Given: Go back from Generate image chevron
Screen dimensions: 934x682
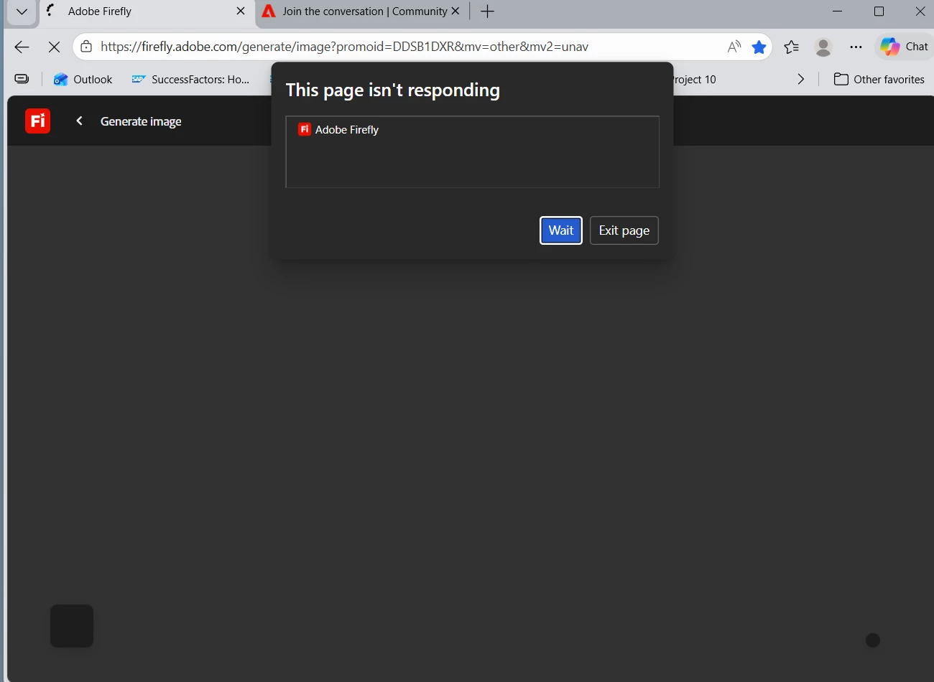Looking at the screenshot, I should point(80,121).
